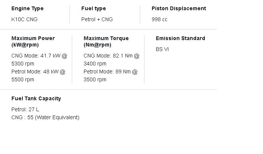This screenshot has width=263, height=154.
Task: Click the Emission Standard heading
Action: click(180, 38)
